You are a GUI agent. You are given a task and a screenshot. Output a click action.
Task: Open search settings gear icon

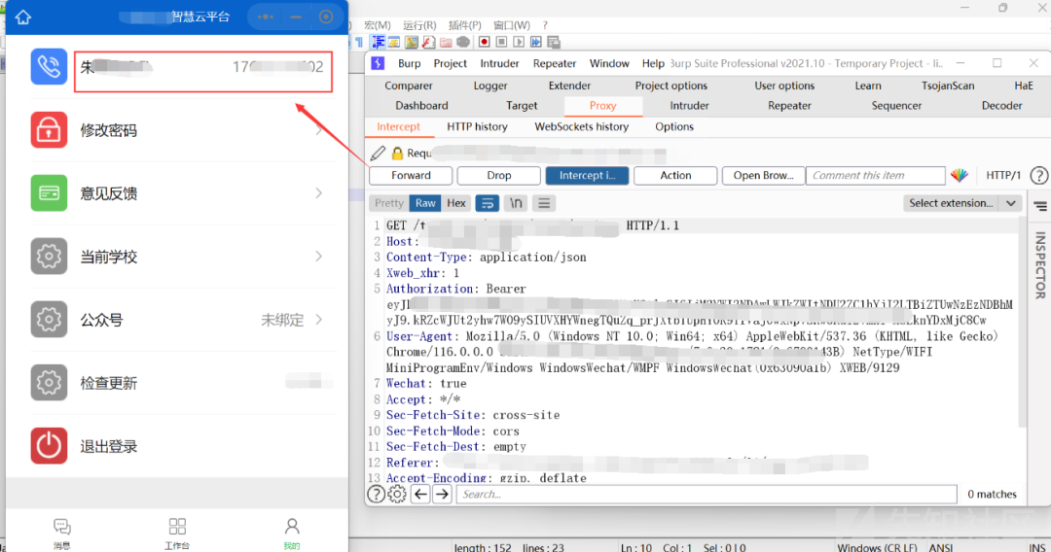[397, 495]
